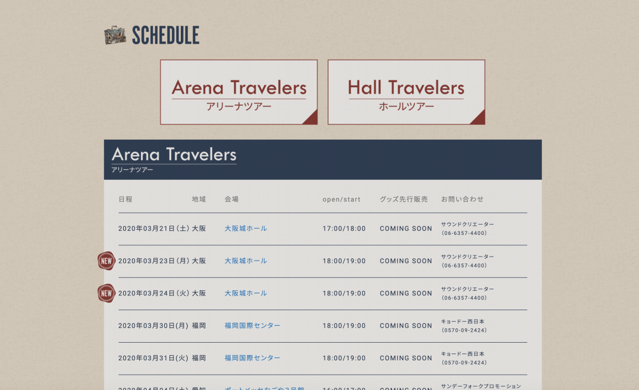The width and height of the screenshot is (639, 390).
Task: Click the Arena Travelers section header
Action: coord(323,160)
